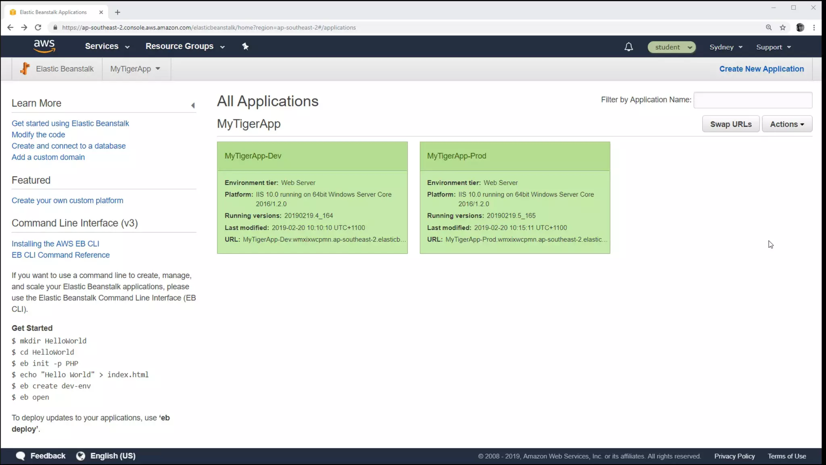Collapse the Learn More sidebar arrow
Image resolution: width=826 pixels, height=465 pixels.
[x=193, y=105]
